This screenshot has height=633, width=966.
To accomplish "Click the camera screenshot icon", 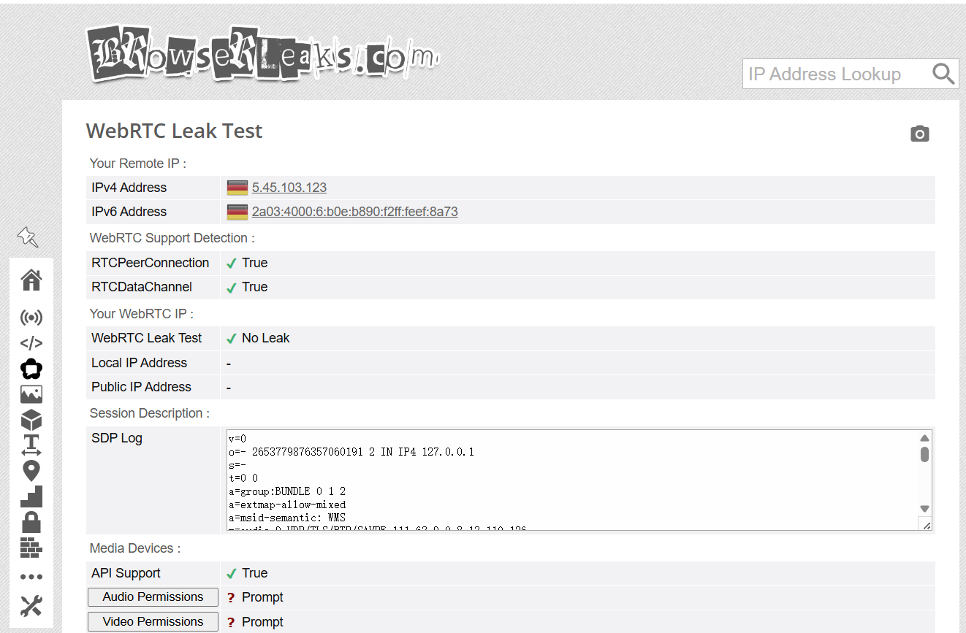I will pos(920,134).
